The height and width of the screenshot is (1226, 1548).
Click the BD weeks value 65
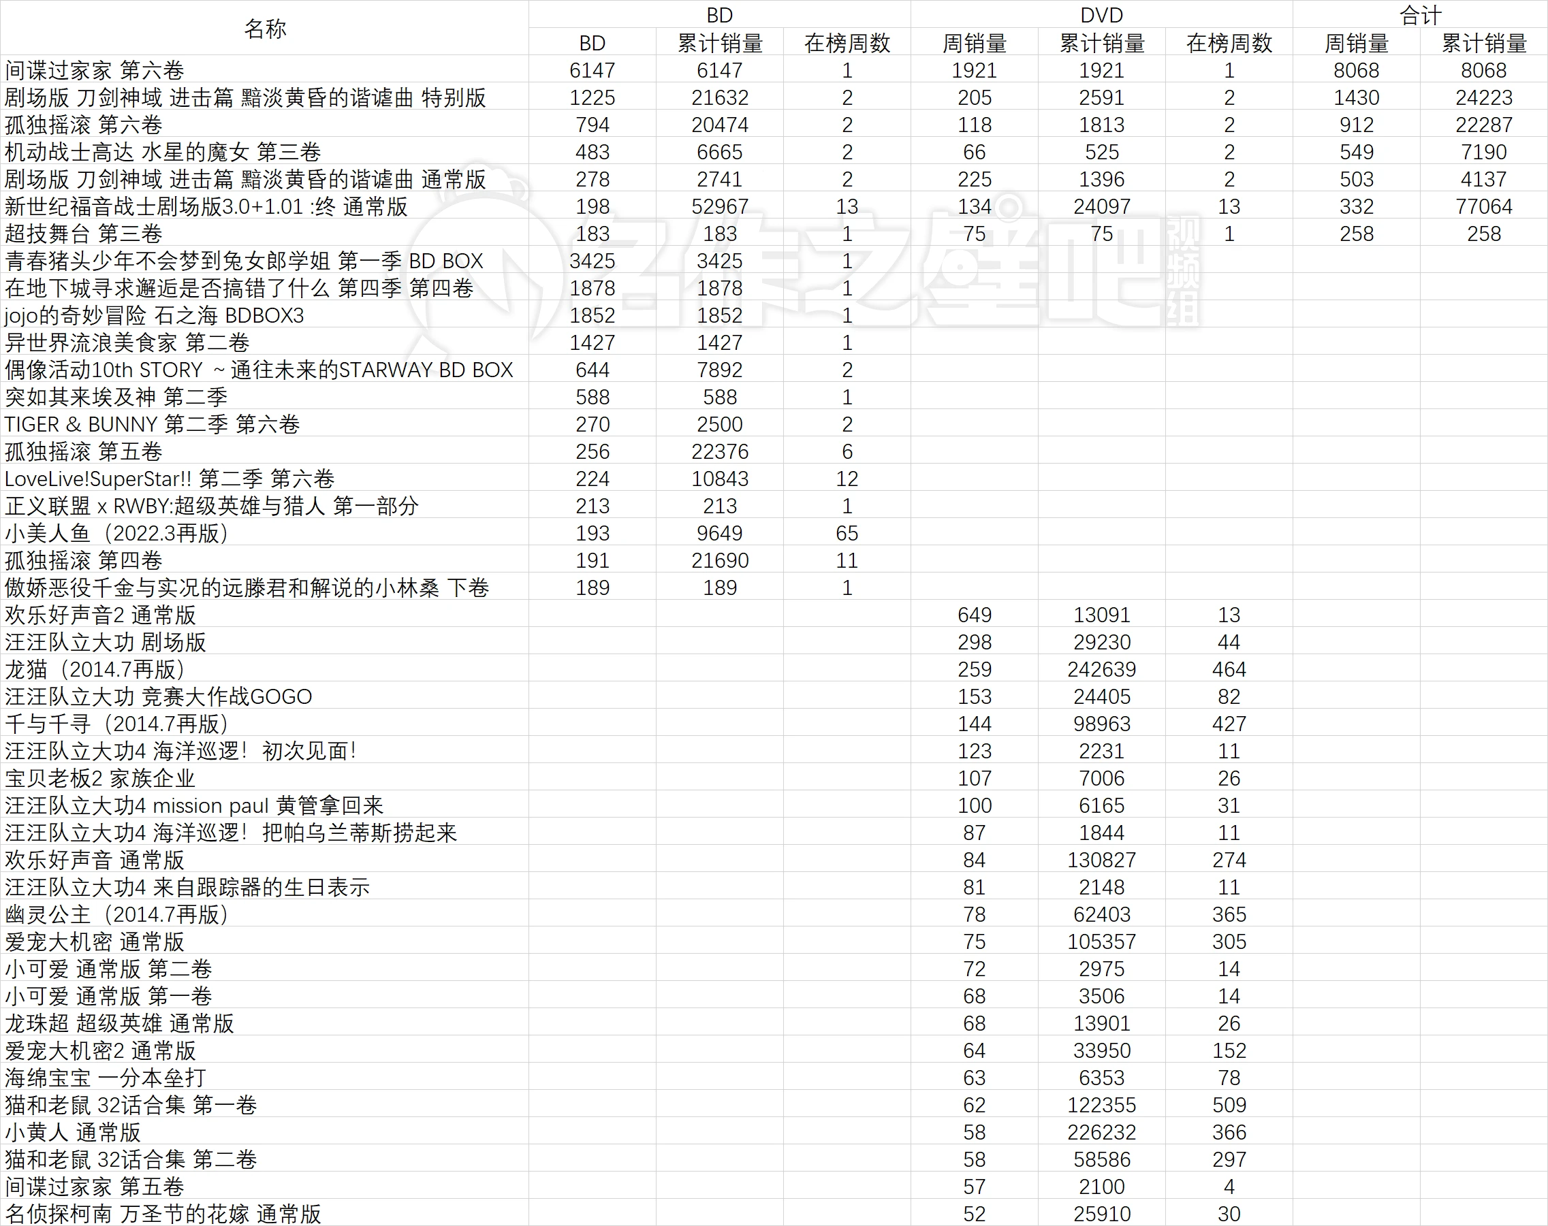[x=847, y=534]
